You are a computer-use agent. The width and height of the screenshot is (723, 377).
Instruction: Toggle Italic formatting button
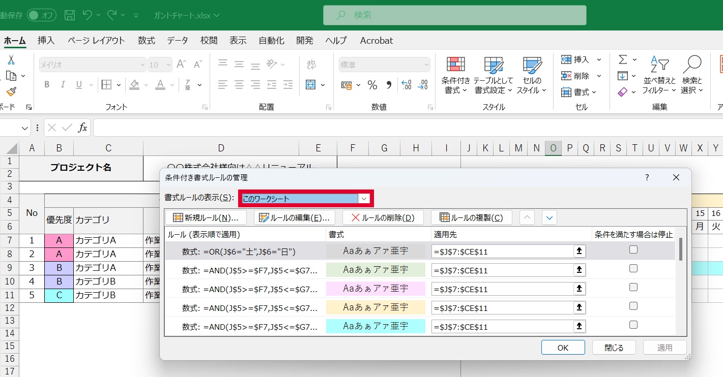(x=63, y=84)
